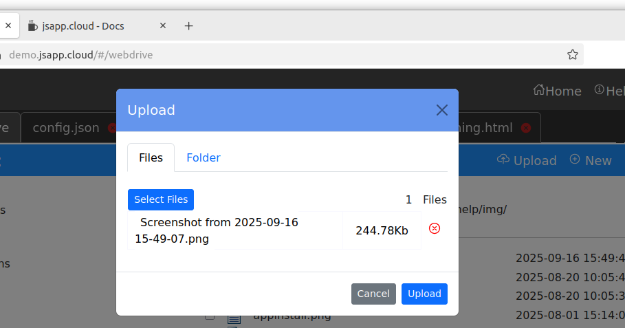Remove the queued screenshot file
This screenshot has width=625, height=328.
[x=435, y=229]
